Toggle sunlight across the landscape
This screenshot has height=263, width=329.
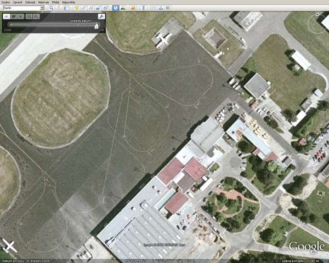(x=123, y=8)
